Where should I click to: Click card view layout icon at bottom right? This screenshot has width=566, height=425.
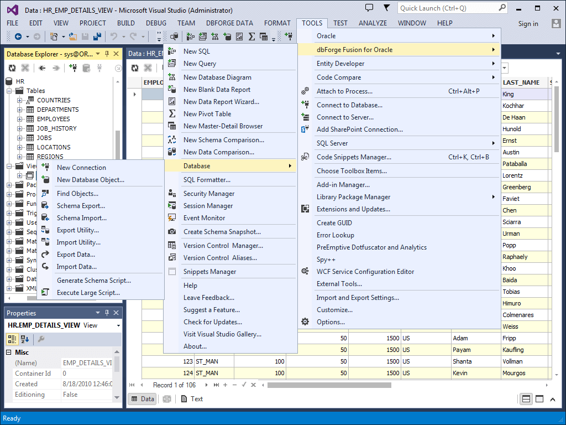tap(539, 399)
